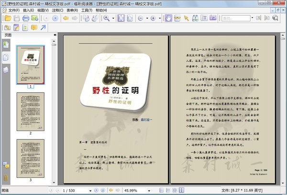Open the 工具(T) menu
The height and width of the screenshot is (195, 287).
pos(86,10)
